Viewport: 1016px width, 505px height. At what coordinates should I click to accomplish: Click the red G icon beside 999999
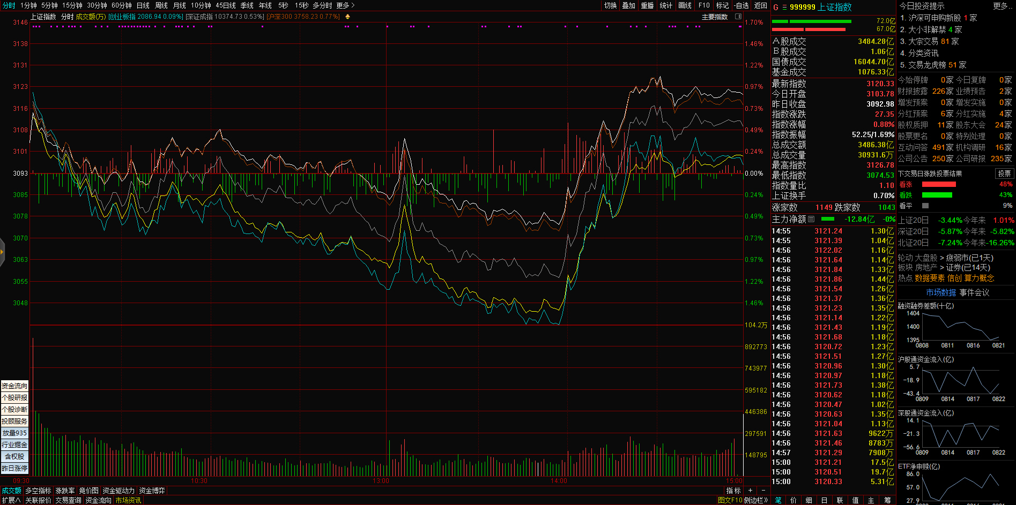775,7
